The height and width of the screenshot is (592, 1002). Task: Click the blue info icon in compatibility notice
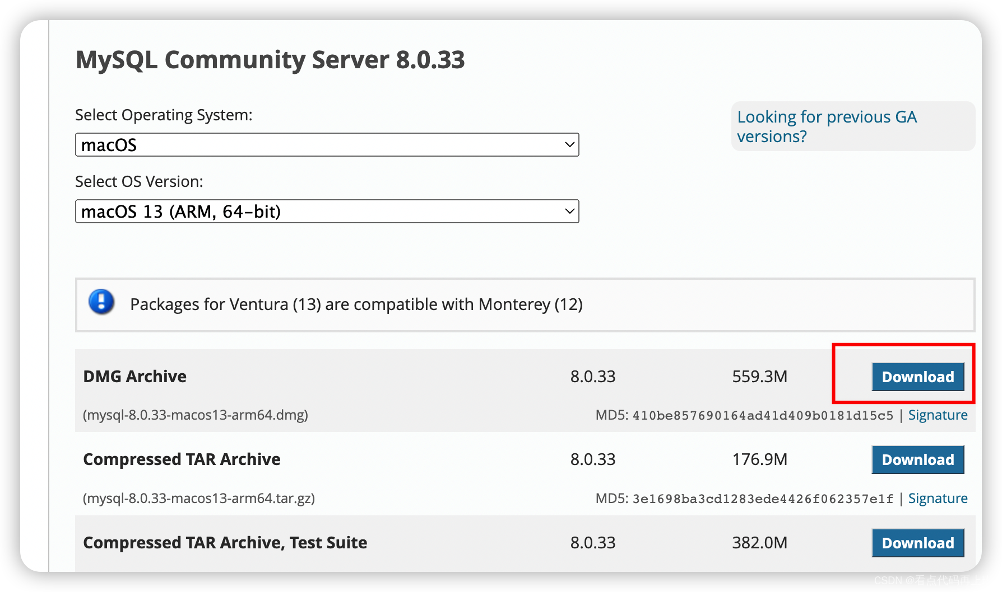coord(101,304)
